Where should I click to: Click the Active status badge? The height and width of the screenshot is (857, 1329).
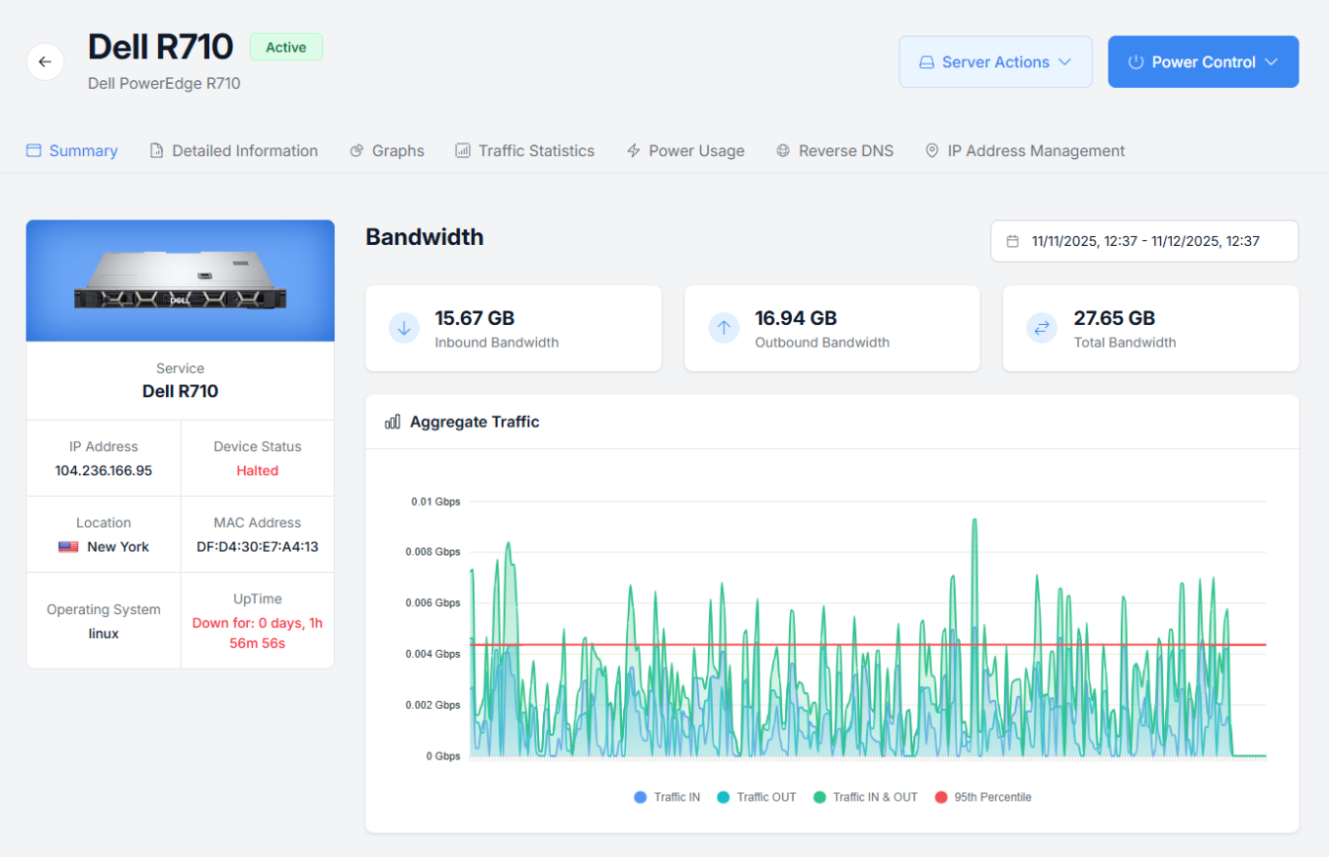point(286,47)
